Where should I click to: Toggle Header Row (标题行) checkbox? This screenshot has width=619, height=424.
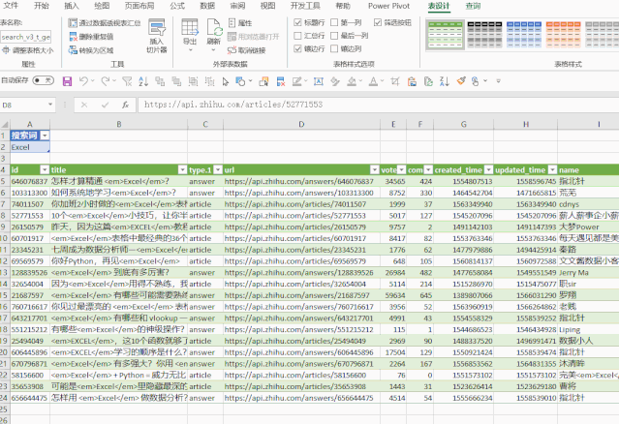pos(298,22)
